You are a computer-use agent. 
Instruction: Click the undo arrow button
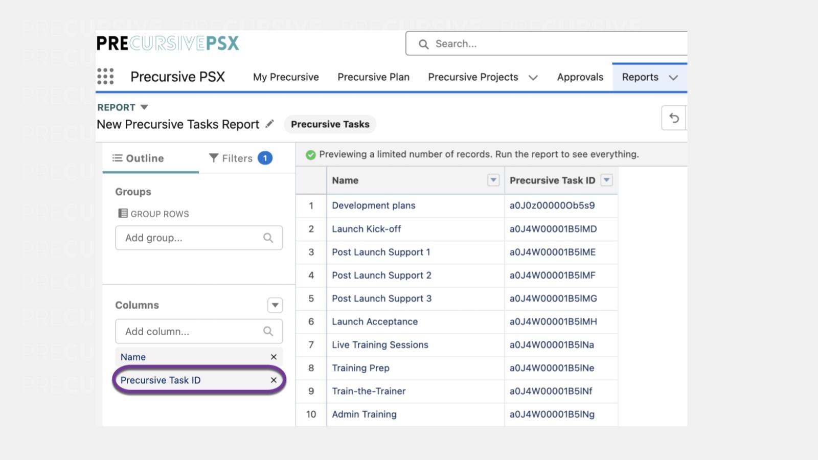click(674, 118)
